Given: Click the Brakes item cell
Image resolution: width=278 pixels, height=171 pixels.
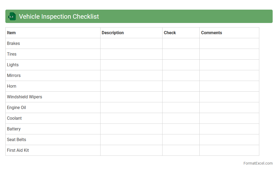Looking at the screenshot, I should coord(13,43).
